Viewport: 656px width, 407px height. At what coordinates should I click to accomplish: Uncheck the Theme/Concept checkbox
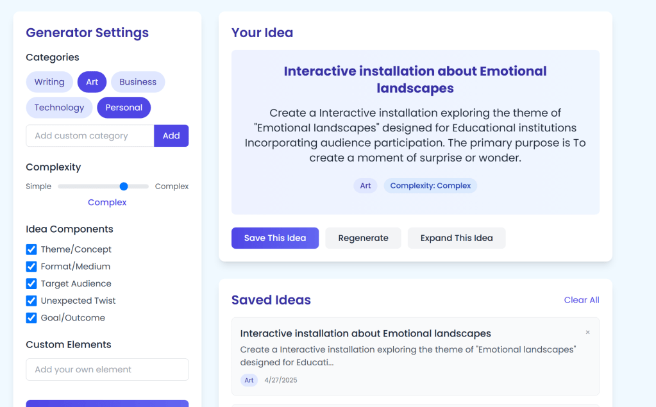[x=31, y=249]
